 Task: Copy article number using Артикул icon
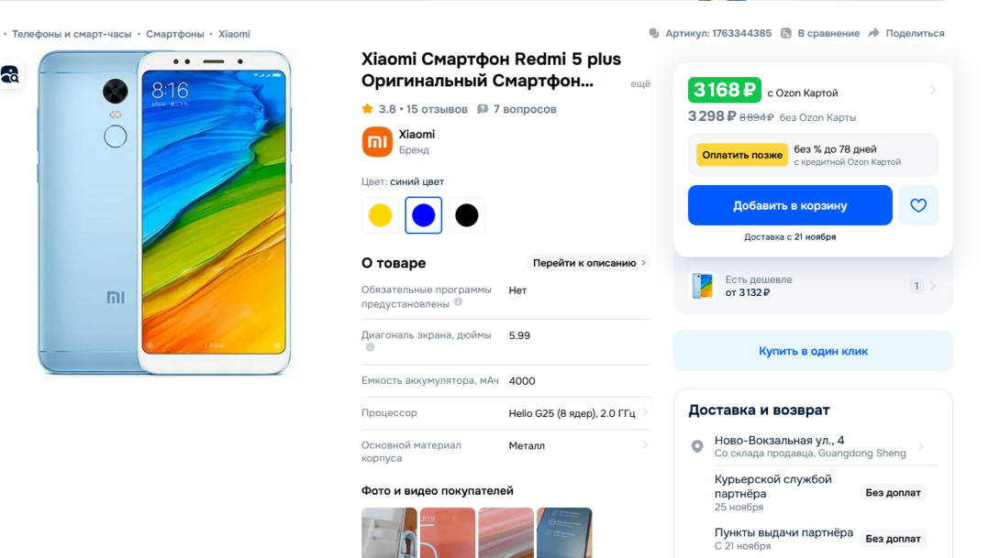pos(654,33)
